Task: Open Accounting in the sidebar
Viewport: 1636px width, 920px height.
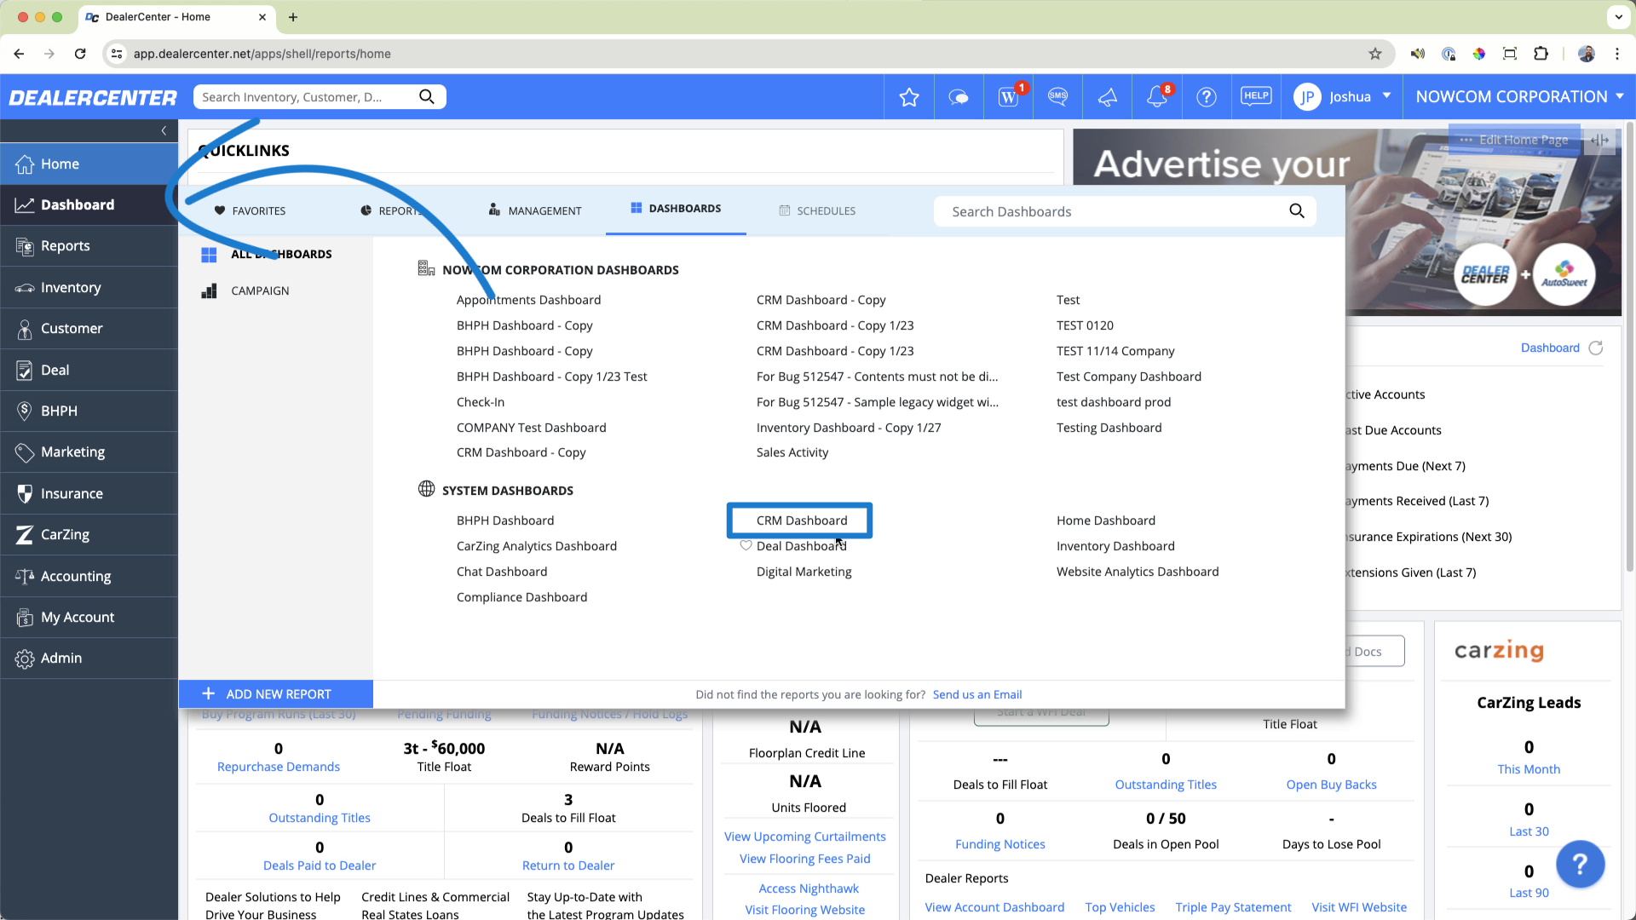Action: tap(89, 577)
